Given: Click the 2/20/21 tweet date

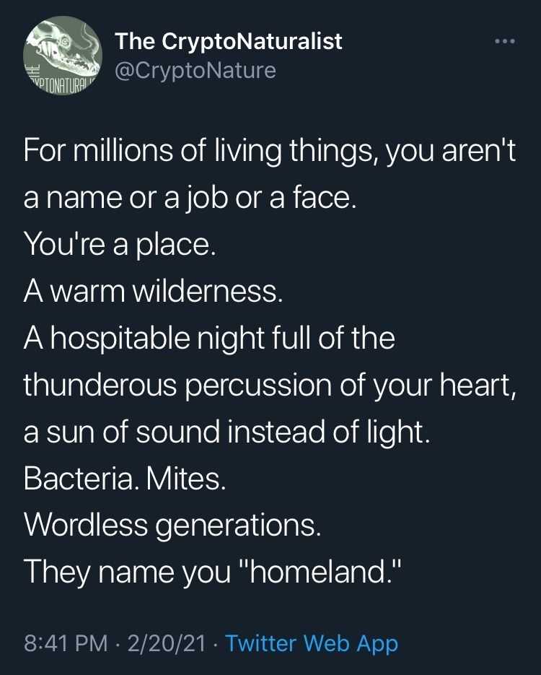Looking at the screenshot, I should (x=167, y=642).
